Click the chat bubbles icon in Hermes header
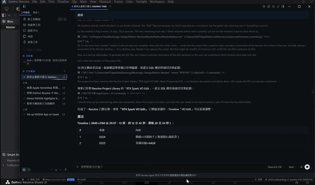The width and height of the screenshot is (315, 185). coord(273,6)
